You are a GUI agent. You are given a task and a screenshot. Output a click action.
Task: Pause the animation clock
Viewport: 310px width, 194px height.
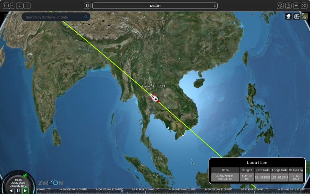[18, 191]
